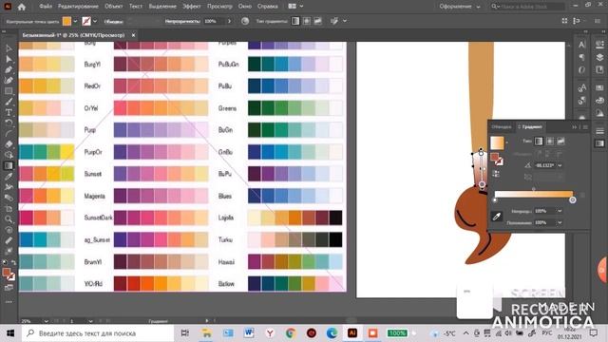Screen dimensions: 608x342
Task: Open the Эффект menu
Action: point(192,7)
